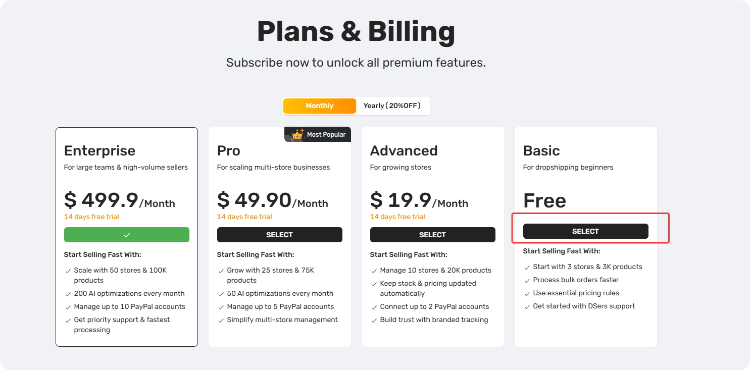Click checkmark beside 'Get priority support'
750x370 pixels.
tap(68, 321)
